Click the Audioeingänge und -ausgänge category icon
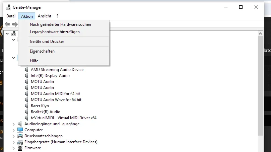Screen dimensions: 271x152 (x=20, y=124)
